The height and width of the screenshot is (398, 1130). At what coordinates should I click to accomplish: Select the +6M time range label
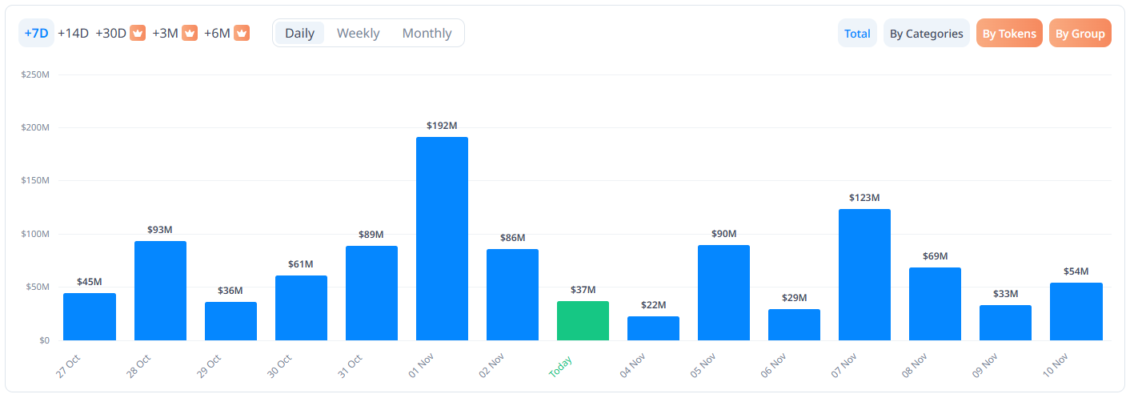click(217, 33)
